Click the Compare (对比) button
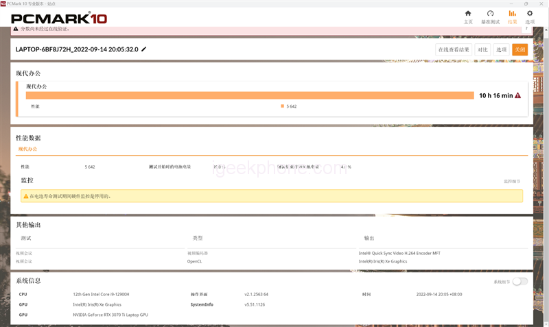The height and width of the screenshot is (327, 549). click(482, 49)
